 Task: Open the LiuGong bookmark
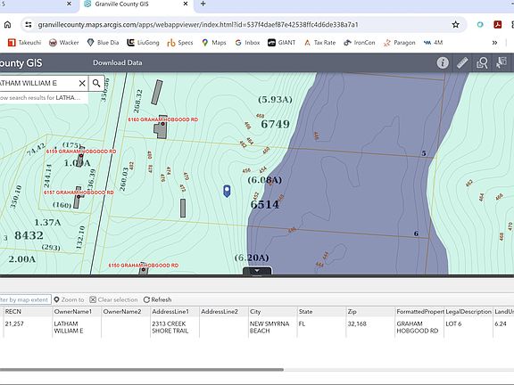point(143,43)
